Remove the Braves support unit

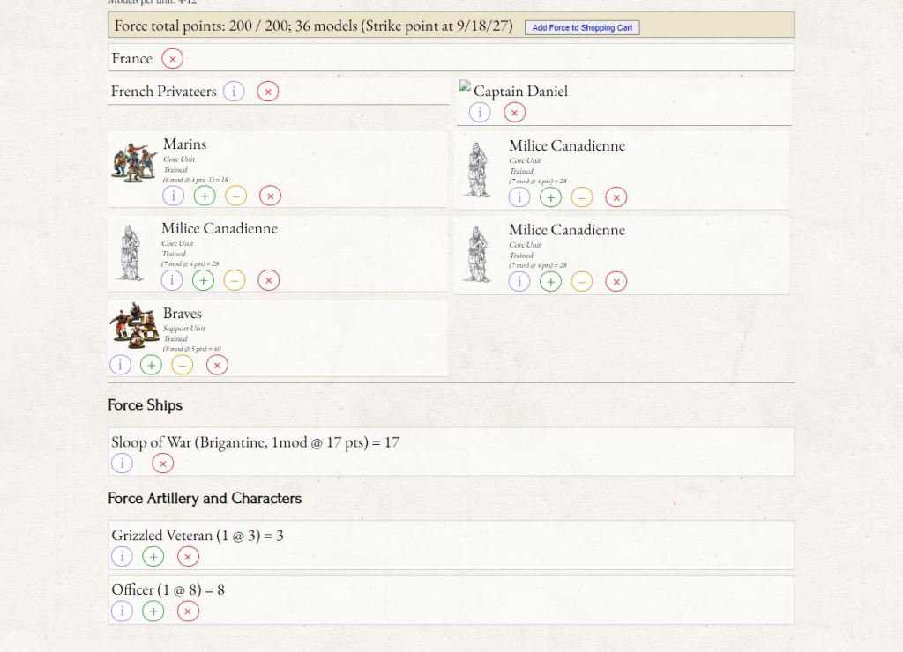[217, 365]
